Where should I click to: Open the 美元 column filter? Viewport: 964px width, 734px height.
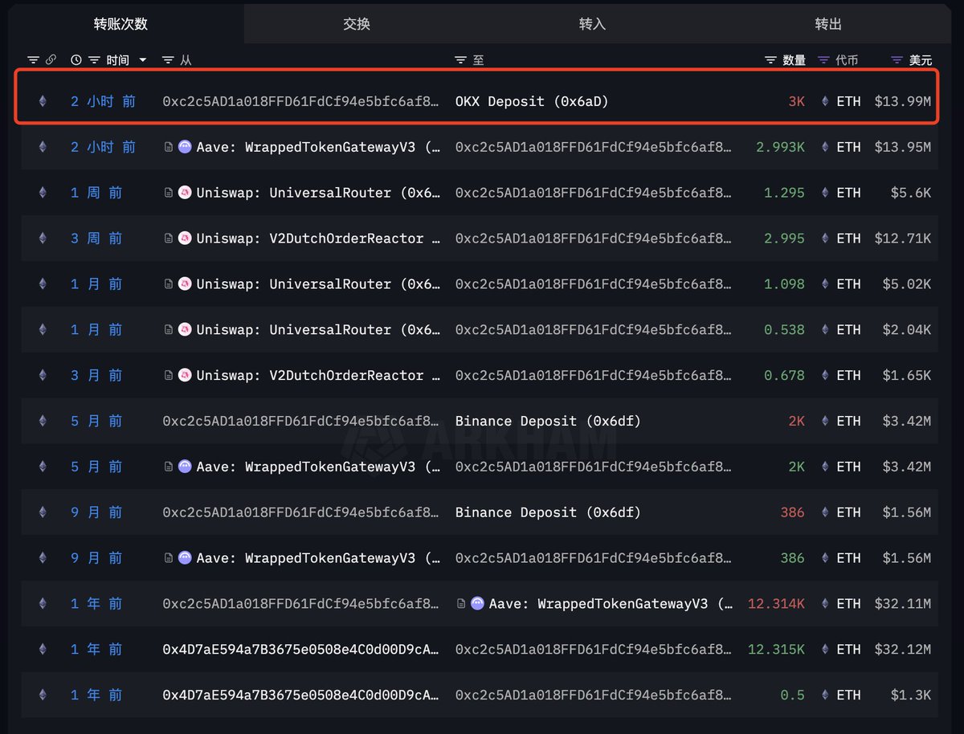(x=897, y=59)
